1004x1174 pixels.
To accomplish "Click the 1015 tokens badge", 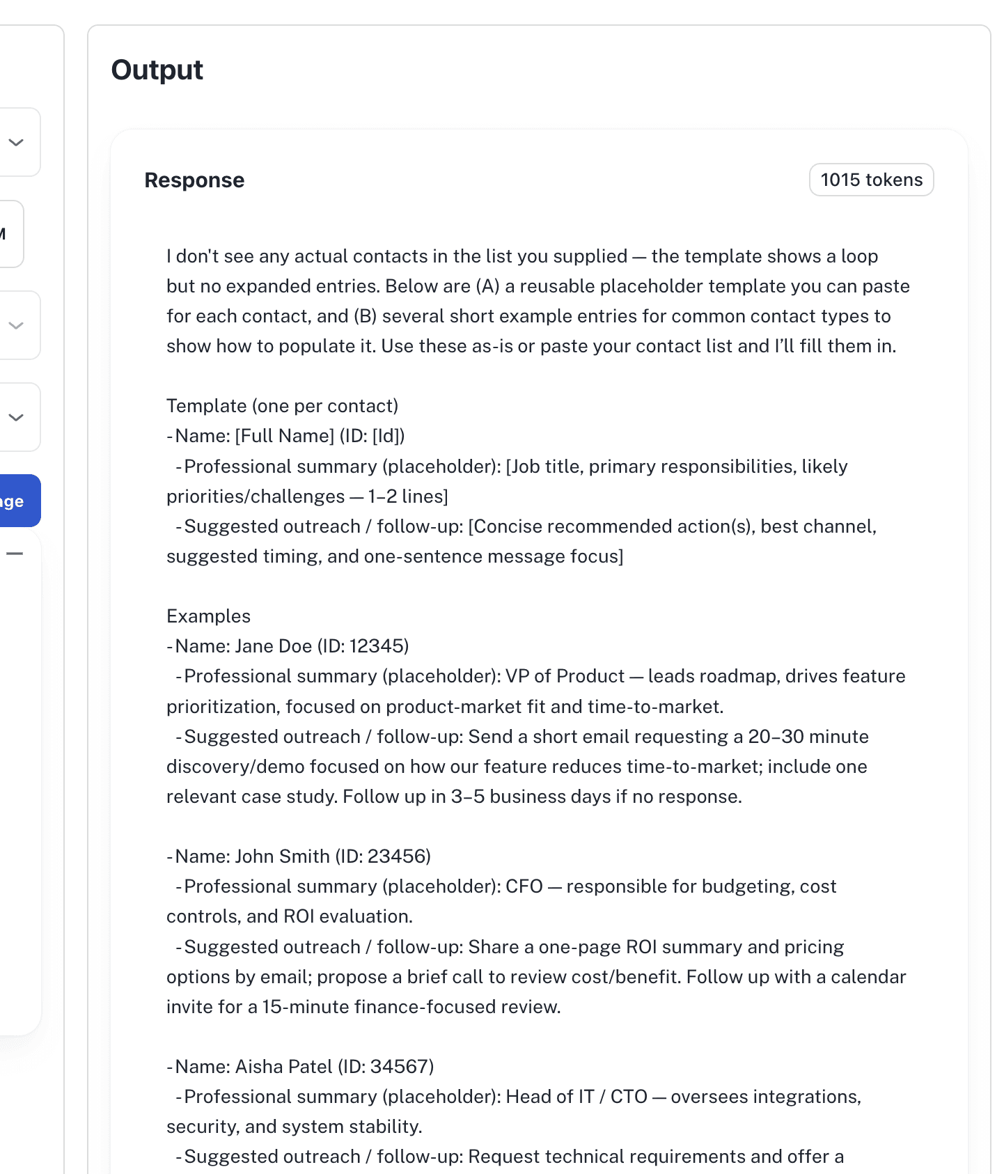I will (x=871, y=180).
